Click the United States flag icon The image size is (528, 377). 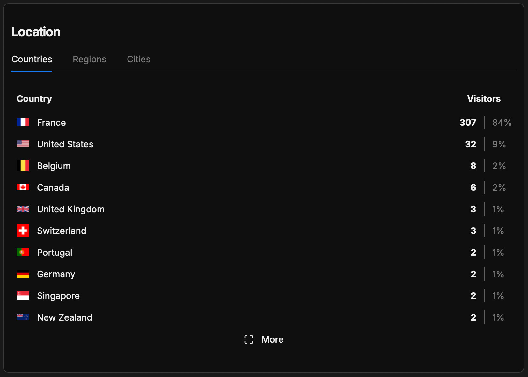tap(23, 144)
